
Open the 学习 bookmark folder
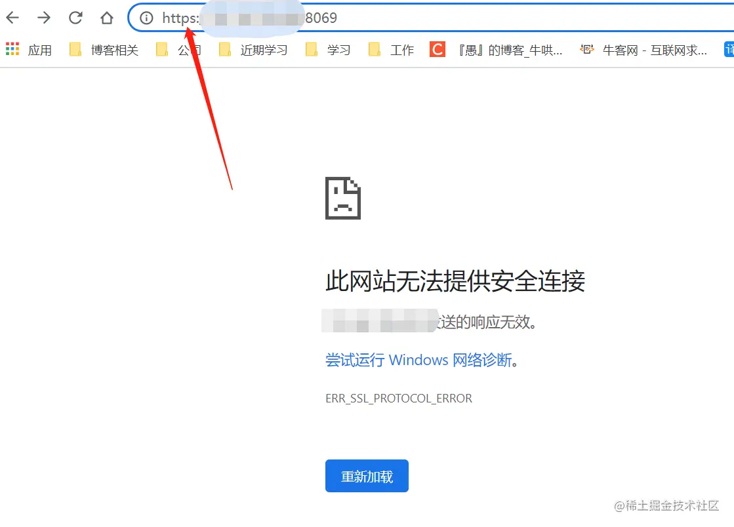pyautogui.click(x=328, y=50)
